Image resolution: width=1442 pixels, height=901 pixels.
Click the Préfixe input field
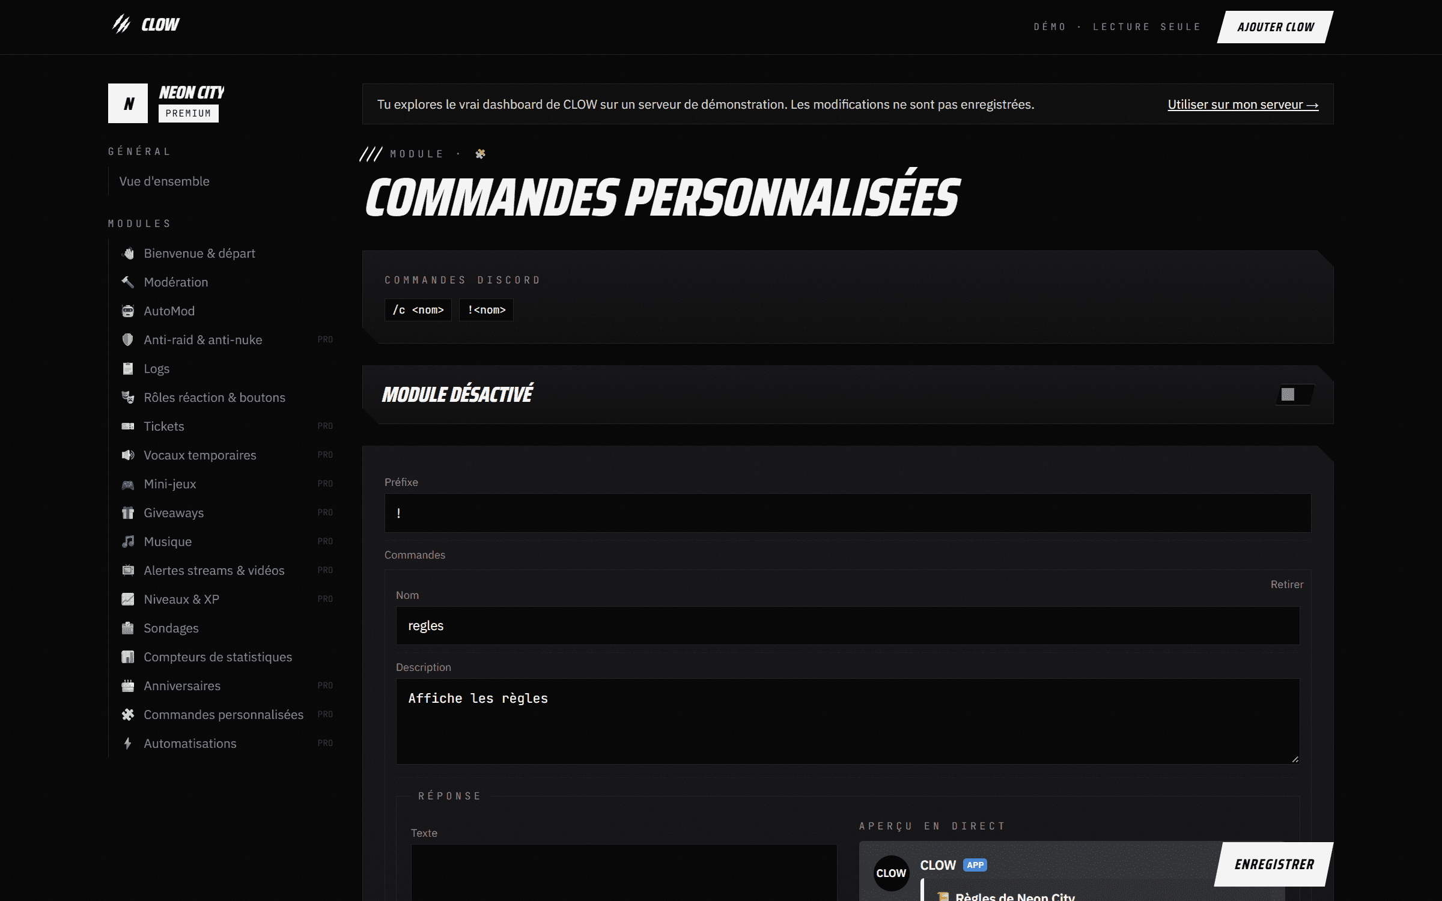847,513
